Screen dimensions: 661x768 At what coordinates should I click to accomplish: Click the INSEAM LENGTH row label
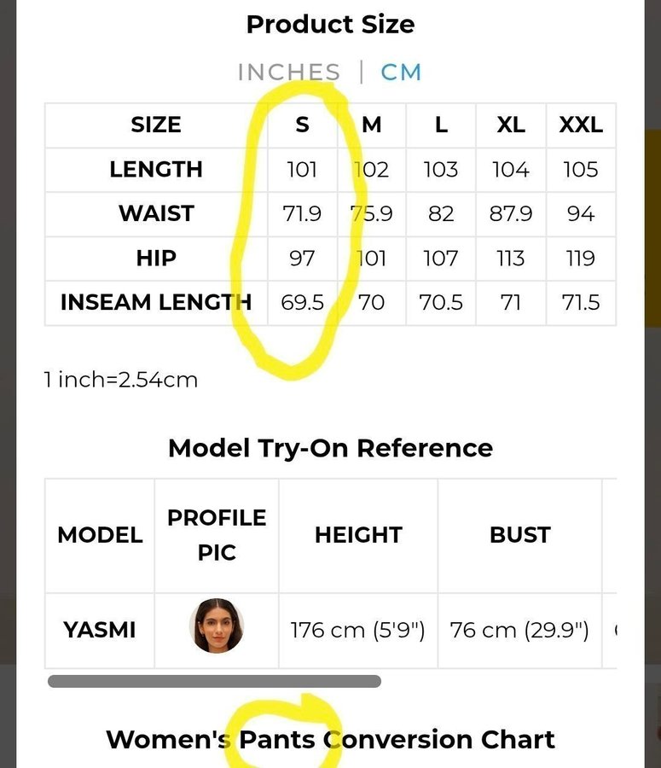156,302
